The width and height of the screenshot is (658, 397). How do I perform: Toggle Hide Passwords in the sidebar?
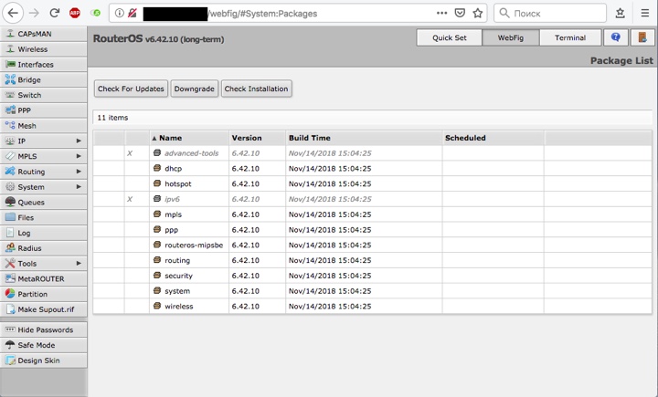click(44, 330)
